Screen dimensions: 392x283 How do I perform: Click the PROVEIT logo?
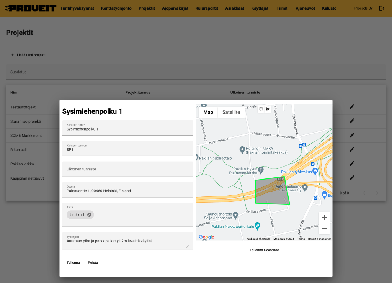tap(31, 8)
